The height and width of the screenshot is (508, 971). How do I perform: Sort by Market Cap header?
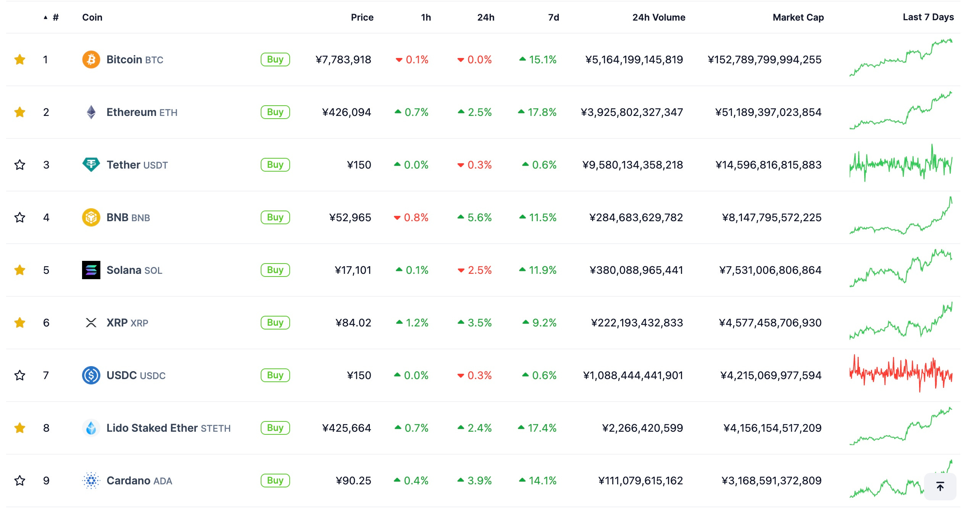coord(798,18)
